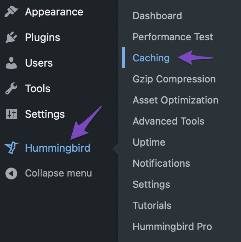Open the Hummingbird menu label
This screenshot has width=241, height=242.
[58, 148]
